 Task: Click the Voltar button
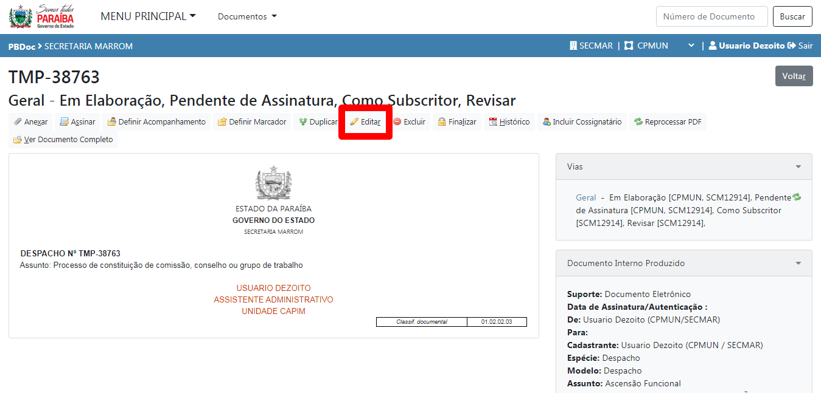pos(794,76)
